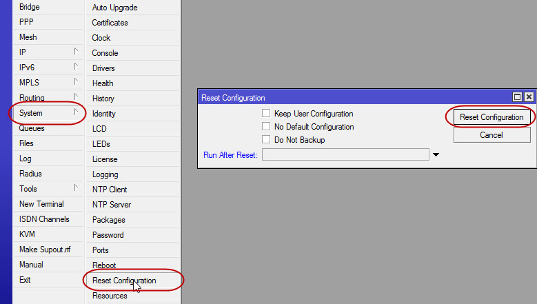Click the Run After Reset label
The image size is (537, 304).
pyautogui.click(x=230, y=155)
